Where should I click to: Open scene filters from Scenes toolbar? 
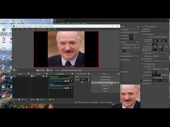[x=19, y=99]
